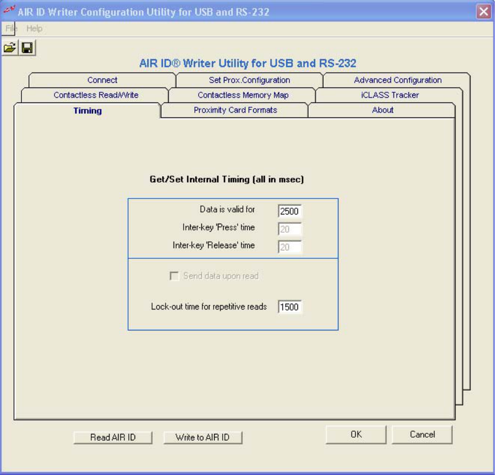This screenshot has width=495, height=475.
Task: Open the iCLASS Tracker tab
Action: (x=390, y=95)
